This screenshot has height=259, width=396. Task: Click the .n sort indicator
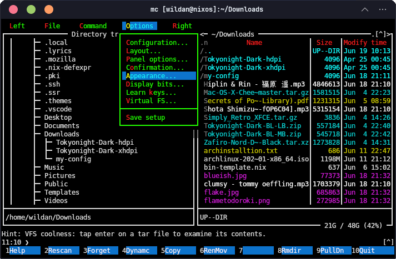(204, 42)
